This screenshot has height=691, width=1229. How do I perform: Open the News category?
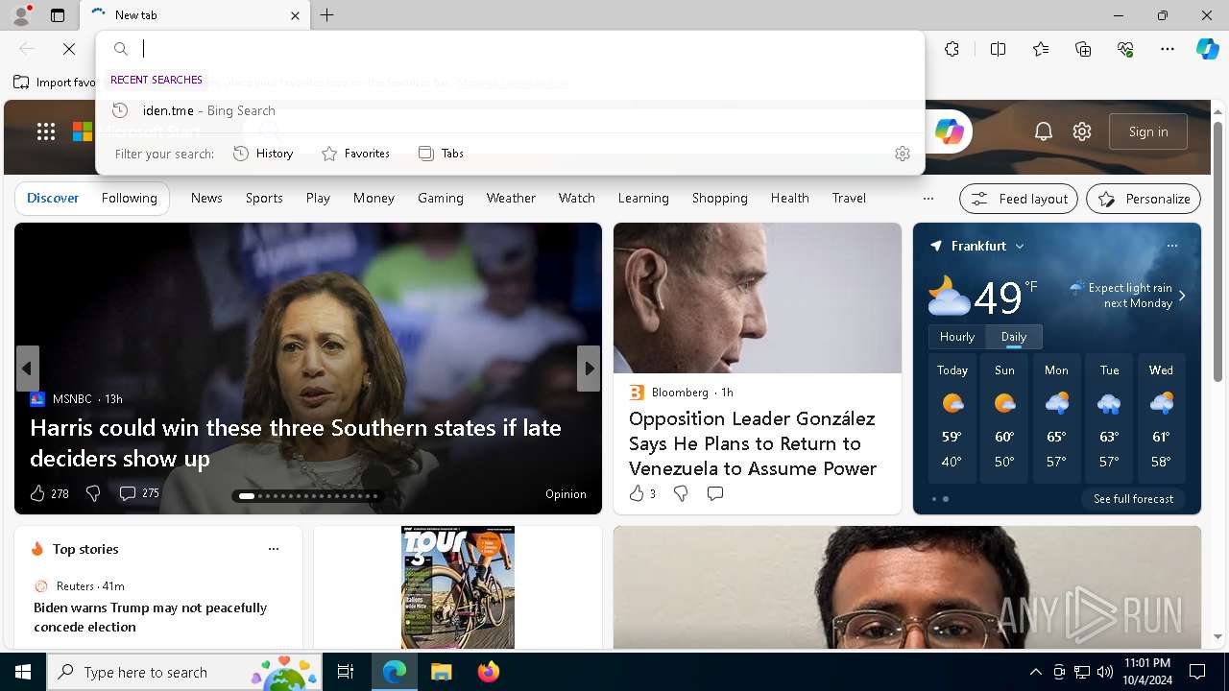click(206, 198)
